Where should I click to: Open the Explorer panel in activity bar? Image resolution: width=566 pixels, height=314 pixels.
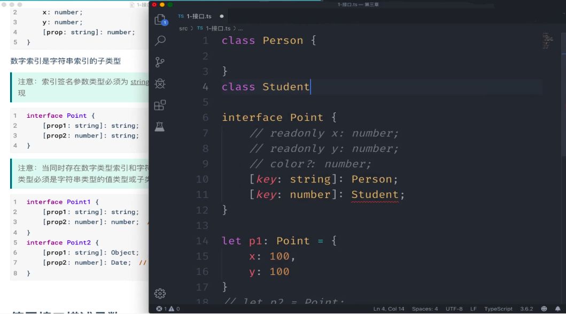pos(160,20)
